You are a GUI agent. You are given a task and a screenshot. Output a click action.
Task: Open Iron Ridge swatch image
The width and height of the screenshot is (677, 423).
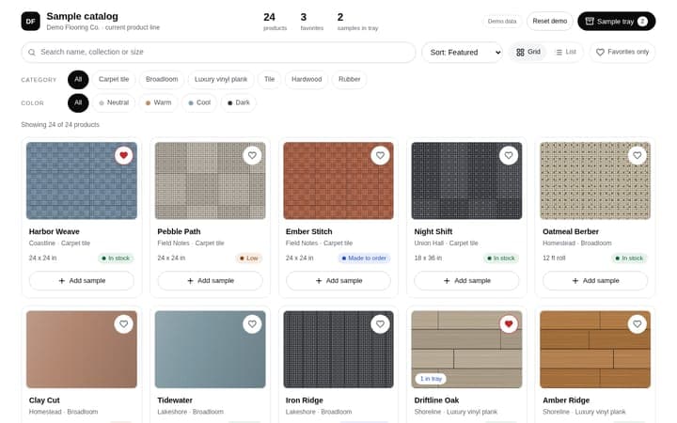tap(338, 349)
